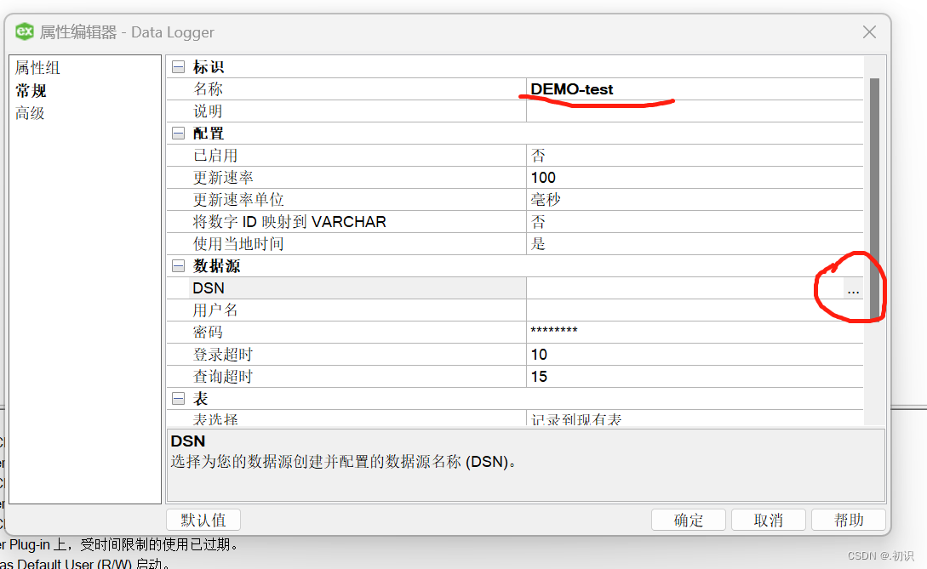Collapse the 表 section header
The image size is (927, 569).
click(x=177, y=397)
